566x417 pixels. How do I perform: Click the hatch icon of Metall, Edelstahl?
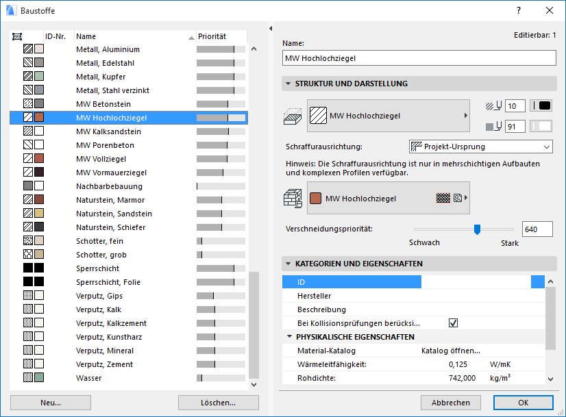coord(28,62)
